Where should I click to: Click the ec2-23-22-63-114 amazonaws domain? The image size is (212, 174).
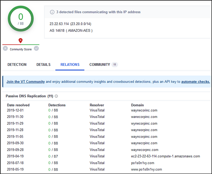[x=165, y=156]
